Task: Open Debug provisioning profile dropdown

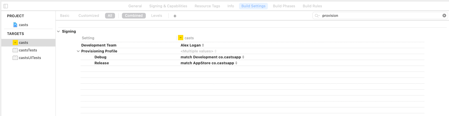Action: pos(212,57)
